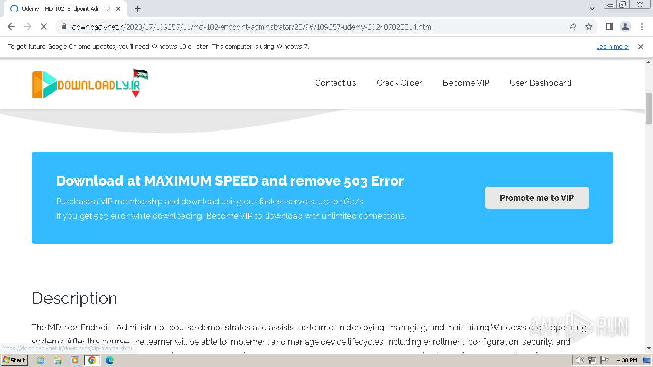The height and width of the screenshot is (367, 653).
Task: Click the forward navigation arrow
Action: 28,27
